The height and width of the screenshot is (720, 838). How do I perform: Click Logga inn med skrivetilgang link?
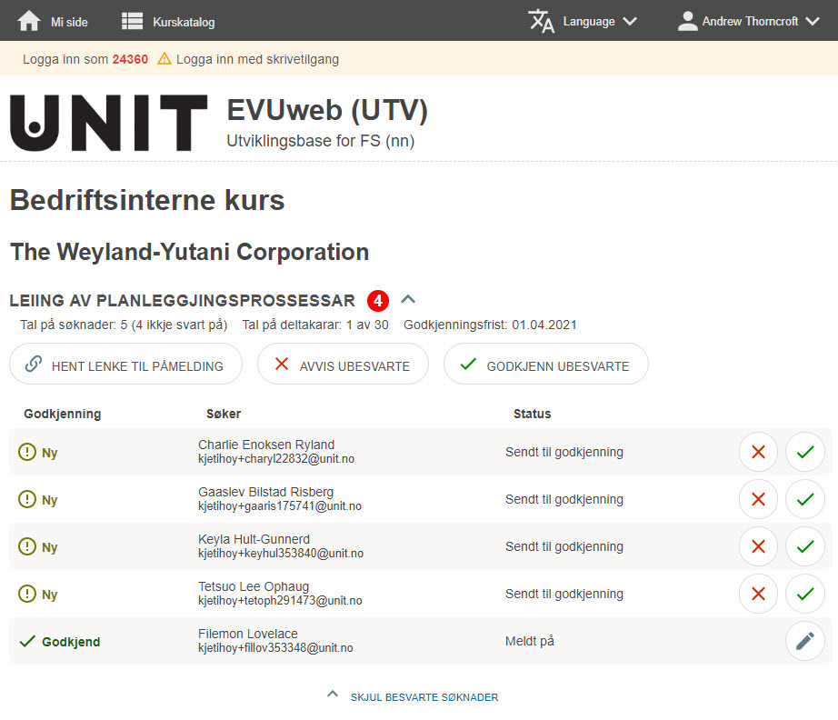click(x=257, y=59)
